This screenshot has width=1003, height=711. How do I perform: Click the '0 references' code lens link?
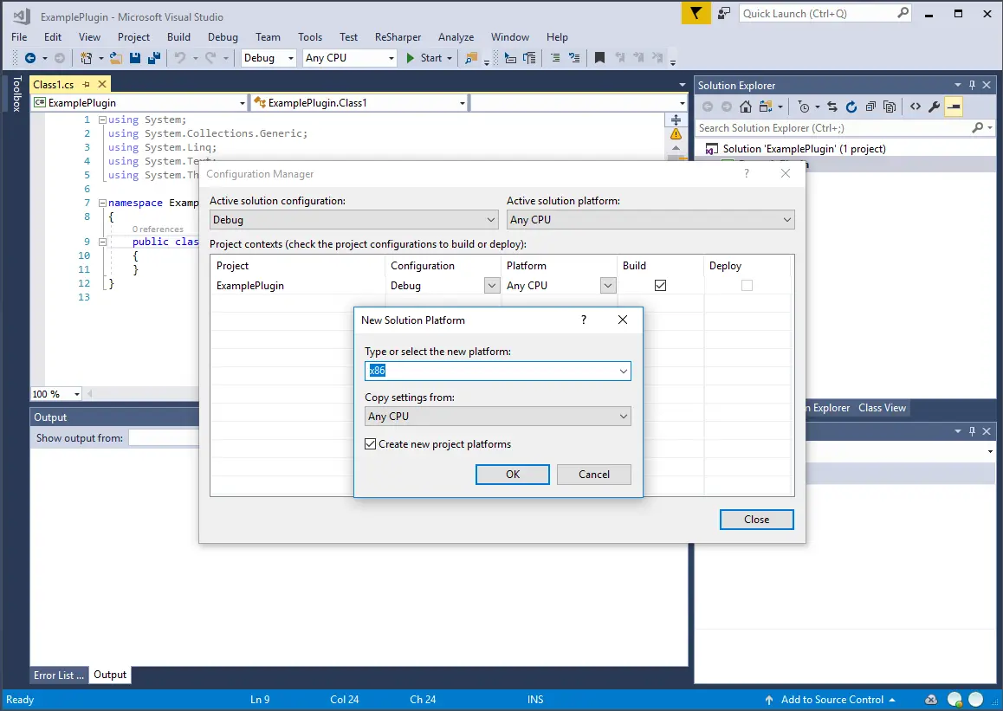tap(158, 229)
